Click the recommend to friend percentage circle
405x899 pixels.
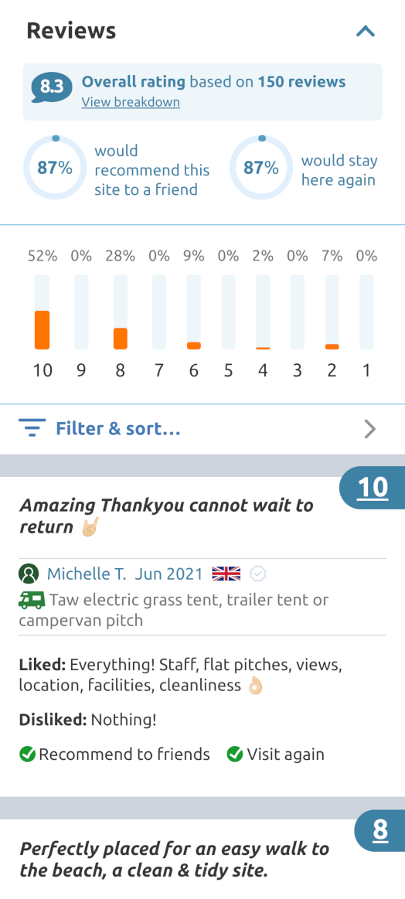(x=55, y=168)
